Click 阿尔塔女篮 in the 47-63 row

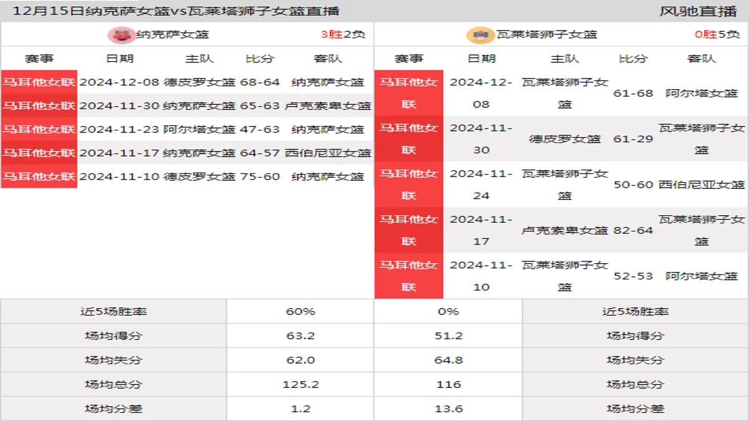click(x=200, y=129)
